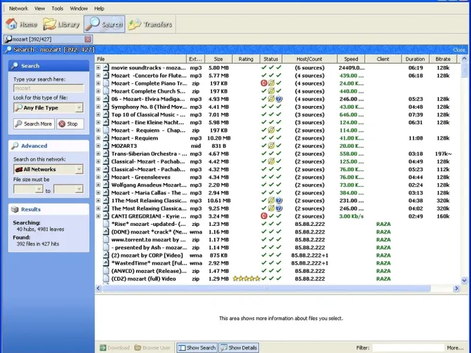This screenshot has width=471, height=353.
Task: Click the file icon for the MOZART3 row
Action: pos(106,146)
